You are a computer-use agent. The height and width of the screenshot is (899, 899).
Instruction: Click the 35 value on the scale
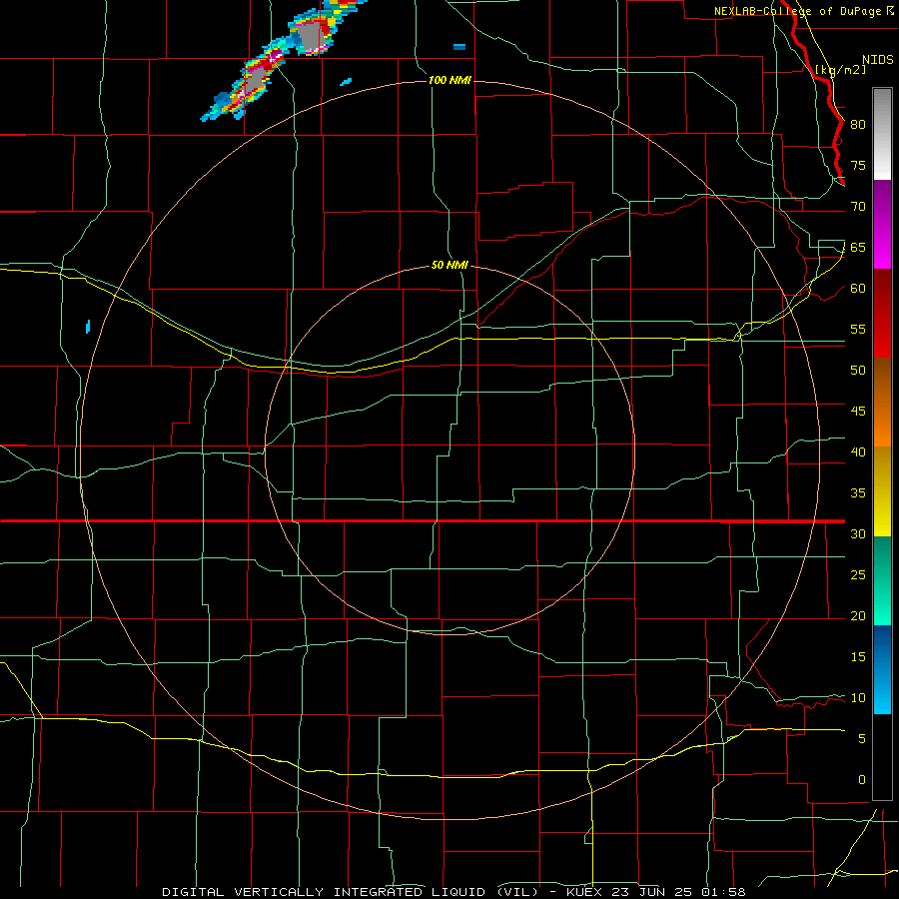point(858,493)
